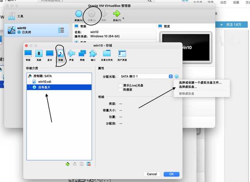This screenshot has width=250, height=182.
Task: Select the win10 virtual machine entry
Action: tap(37, 30)
